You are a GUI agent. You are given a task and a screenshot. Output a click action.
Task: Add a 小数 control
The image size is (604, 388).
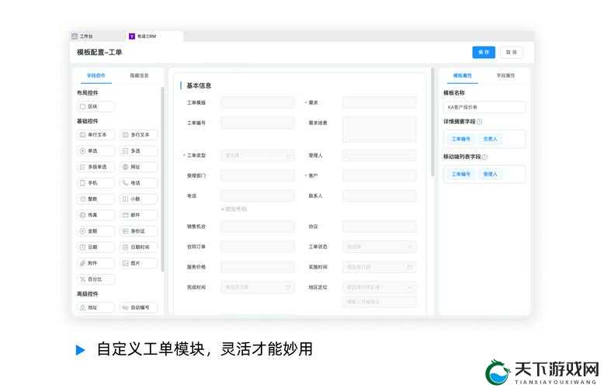(139, 199)
